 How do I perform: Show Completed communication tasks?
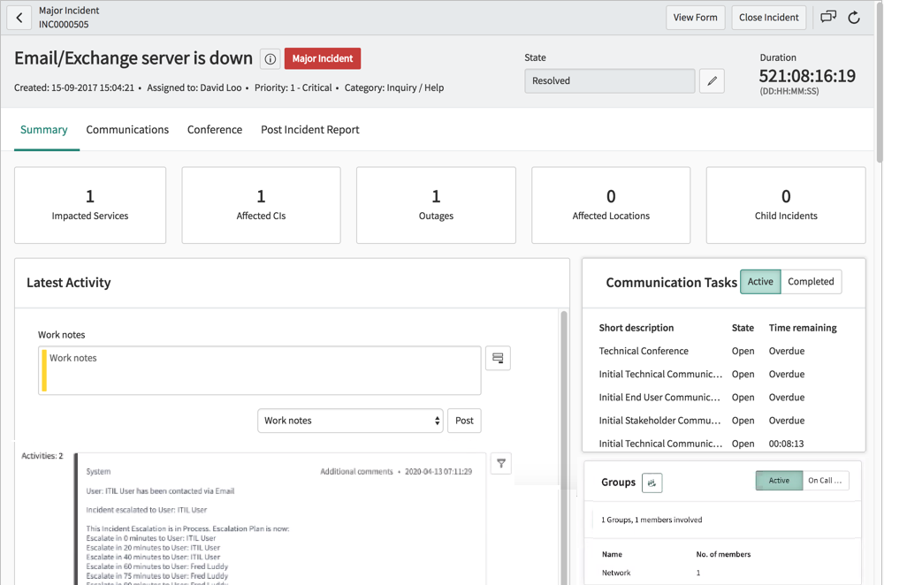click(x=811, y=282)
